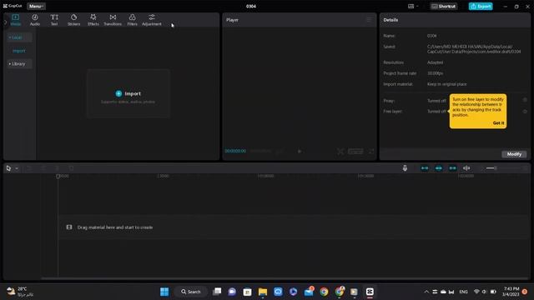This screenshot has width=534, height=300.
Task: Toggle timeline linkage icon
Action: point(452,168)
